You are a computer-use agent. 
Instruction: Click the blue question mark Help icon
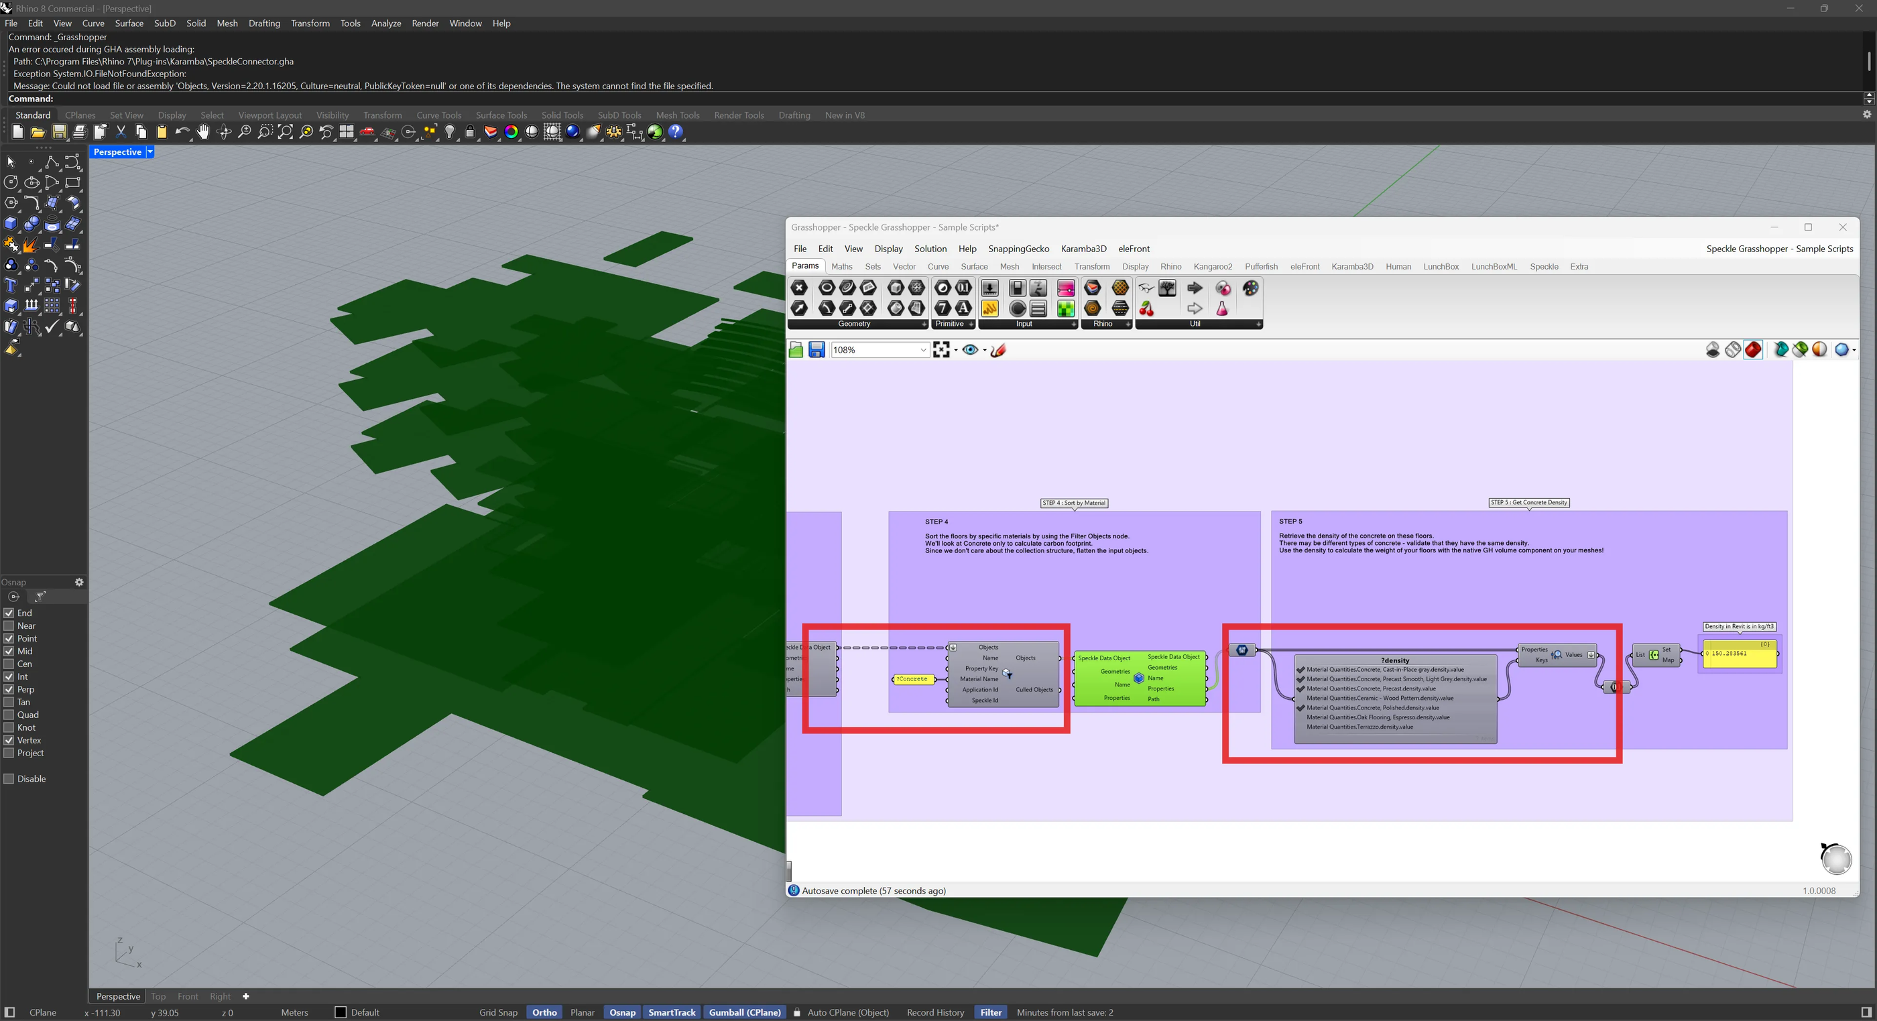pos(676,132)
